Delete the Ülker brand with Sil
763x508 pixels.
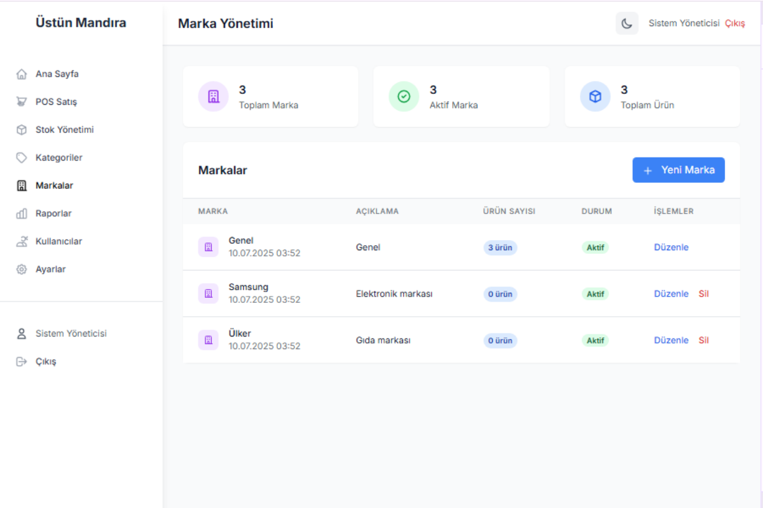703,340
